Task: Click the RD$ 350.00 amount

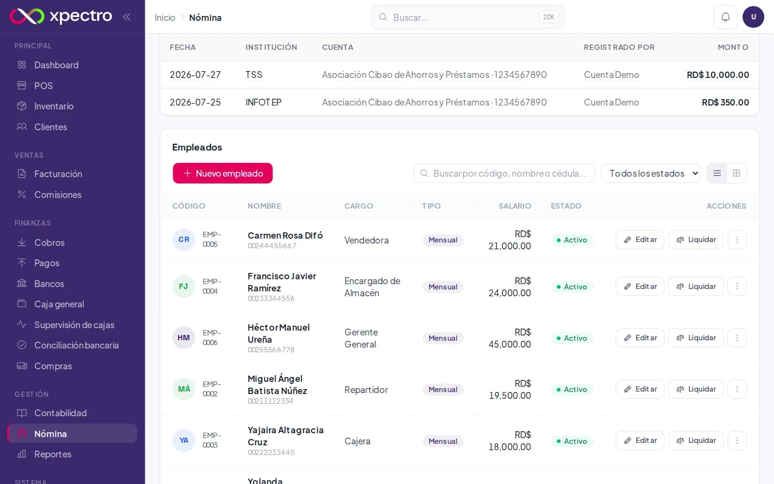Action: 725,102
